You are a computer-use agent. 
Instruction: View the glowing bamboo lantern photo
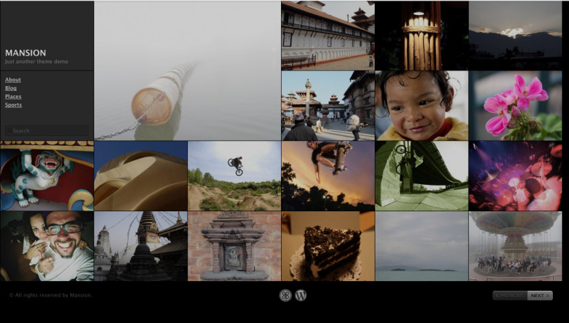[421, 36]
